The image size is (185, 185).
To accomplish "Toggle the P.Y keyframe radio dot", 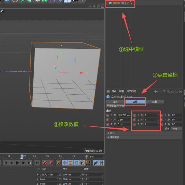I will tap(108, 120).
